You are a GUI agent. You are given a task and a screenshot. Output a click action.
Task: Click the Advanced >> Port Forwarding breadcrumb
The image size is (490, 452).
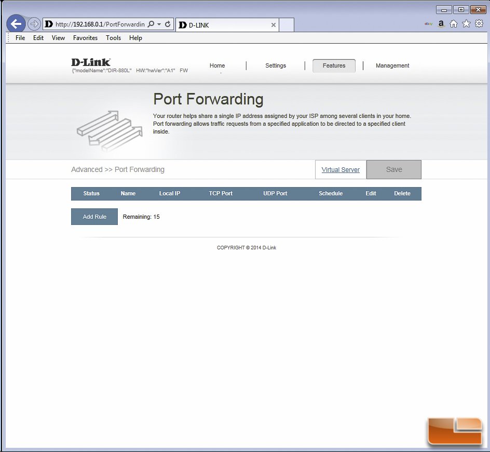coord(118,169)
